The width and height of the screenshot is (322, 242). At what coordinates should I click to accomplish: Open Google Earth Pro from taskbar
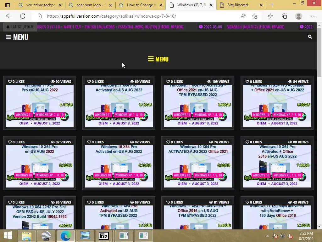(x=46, y=236)
